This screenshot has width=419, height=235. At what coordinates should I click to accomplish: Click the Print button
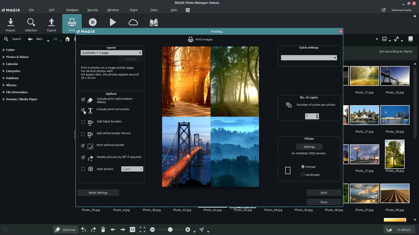323,193
